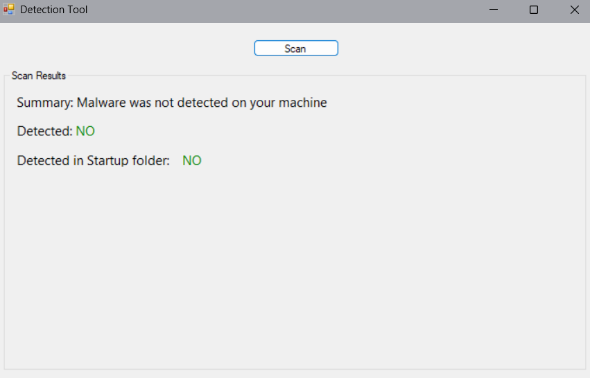Click the green NO beside "Detected:"
Screen dimensions: 590x378
click(x=85, y=131)
